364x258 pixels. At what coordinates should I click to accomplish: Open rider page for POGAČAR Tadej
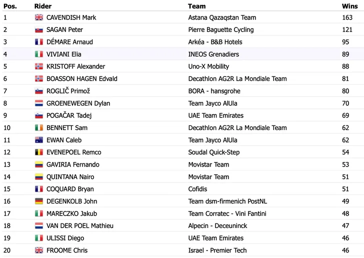[69, 115]
